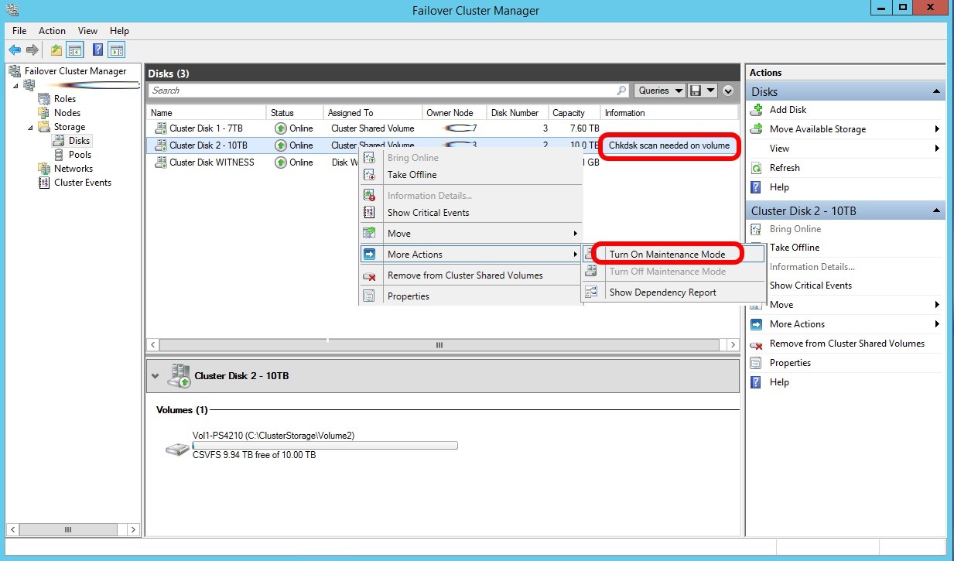Open the Queries dropdown

tap(658, 91)
